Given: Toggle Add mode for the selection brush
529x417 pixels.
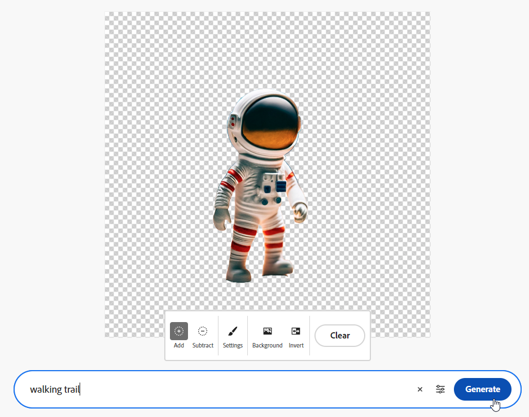Looking at the screenshot, I should point(178,332).
